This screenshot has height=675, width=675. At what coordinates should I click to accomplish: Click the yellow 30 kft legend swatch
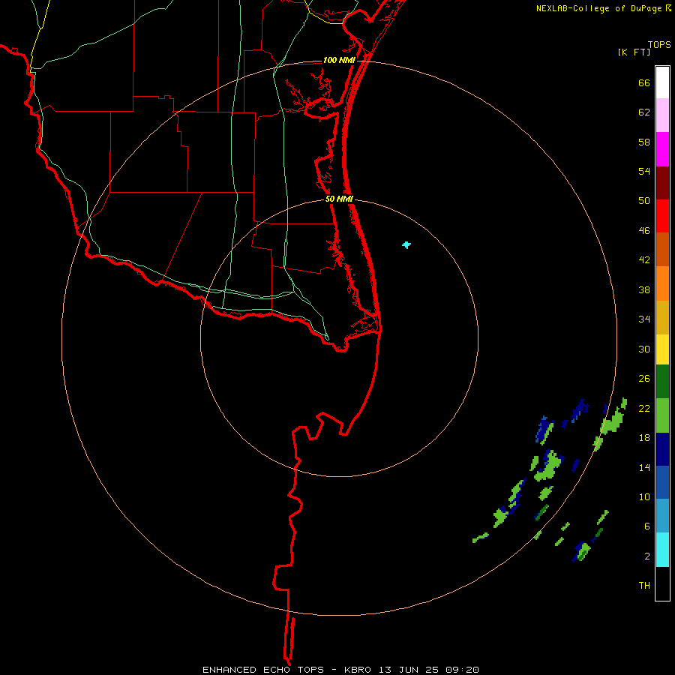(662, 349)
